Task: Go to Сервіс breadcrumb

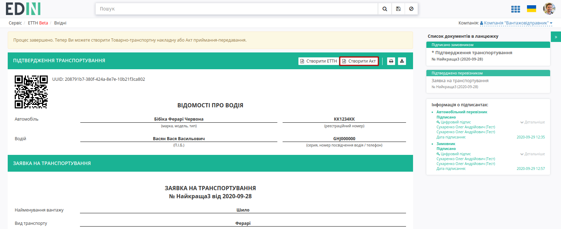Action: 15,23
